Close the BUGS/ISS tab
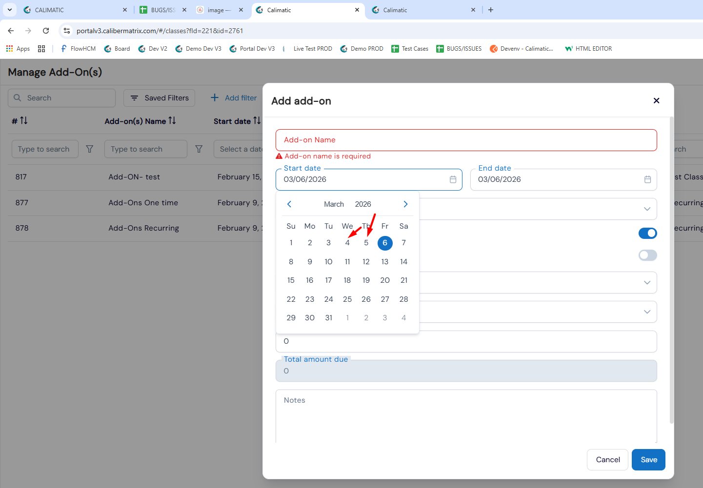 tap(184, 10)
